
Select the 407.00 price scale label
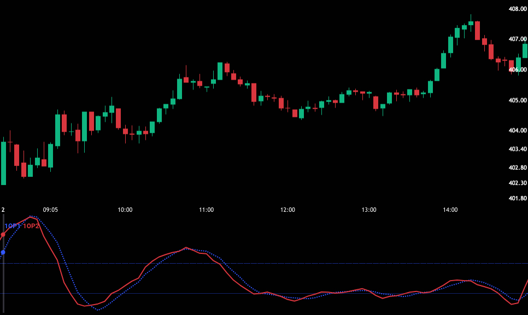(x=517, y=39)
